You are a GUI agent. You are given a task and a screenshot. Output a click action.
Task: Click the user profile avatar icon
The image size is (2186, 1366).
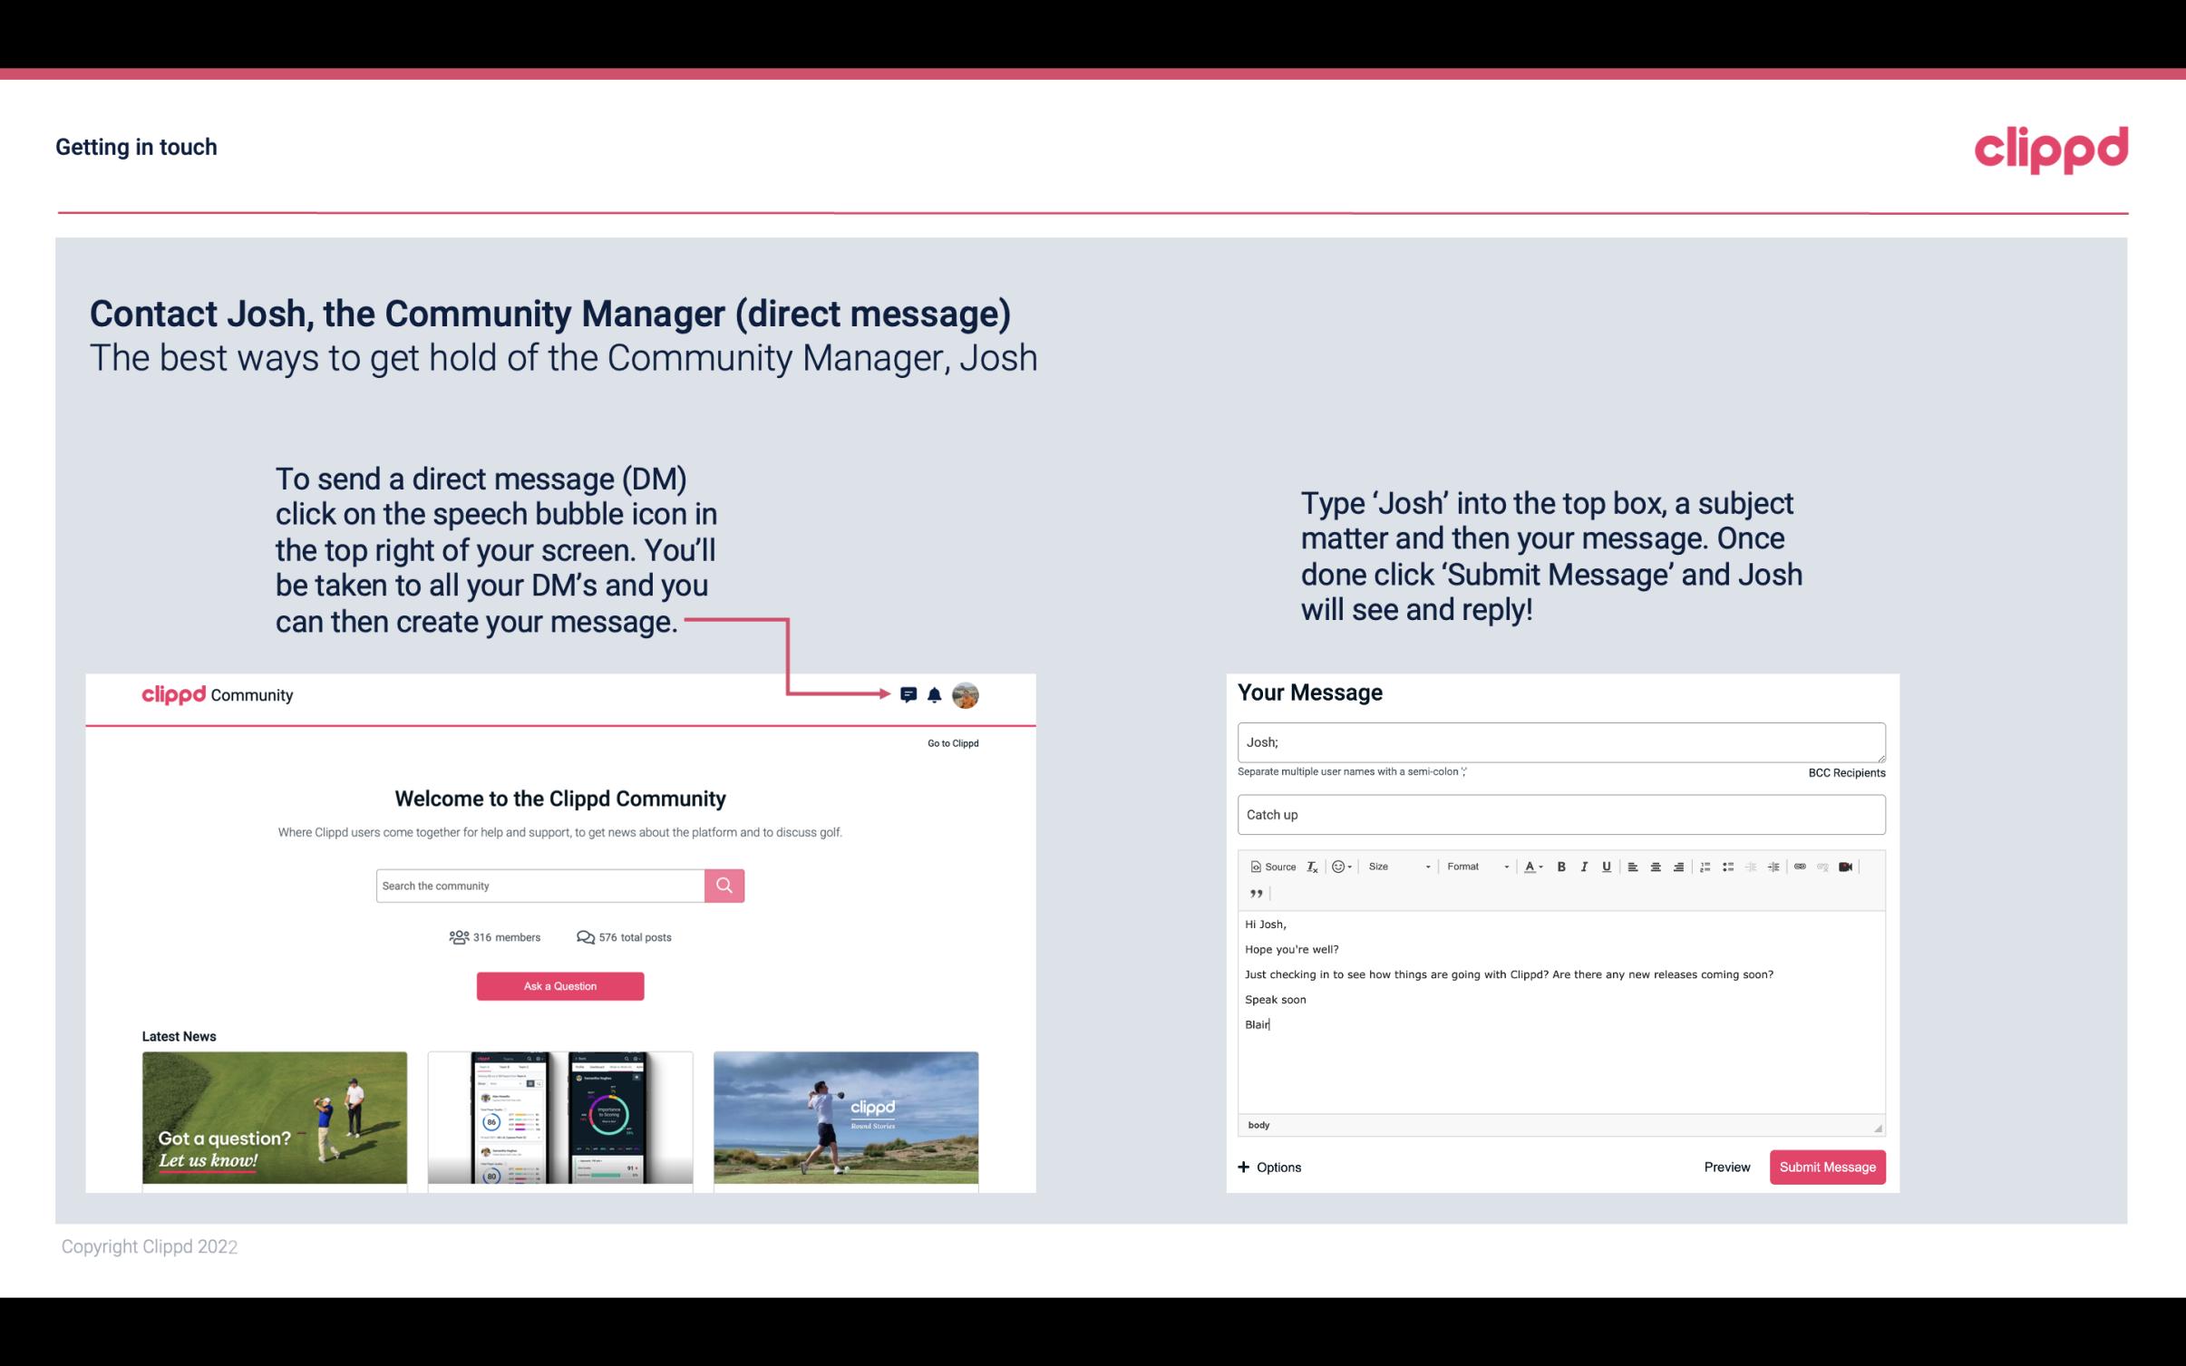click(967, 694)
